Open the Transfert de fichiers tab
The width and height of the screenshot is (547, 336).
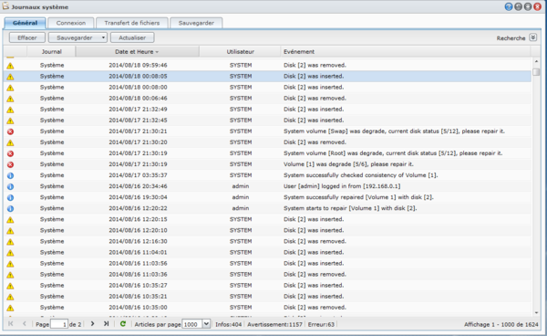pyautogui.click(x=132, y=23)
